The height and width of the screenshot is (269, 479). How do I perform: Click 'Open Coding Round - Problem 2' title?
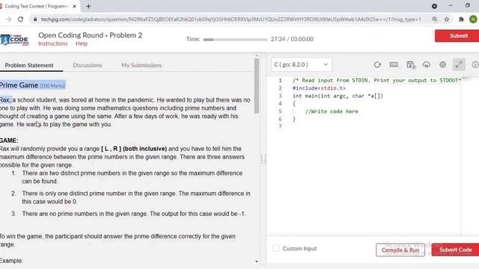(x=90, y=35)
